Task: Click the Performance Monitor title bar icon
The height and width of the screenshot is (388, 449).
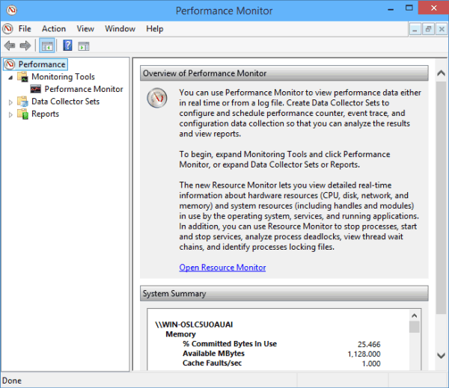Action: (12, 10)
